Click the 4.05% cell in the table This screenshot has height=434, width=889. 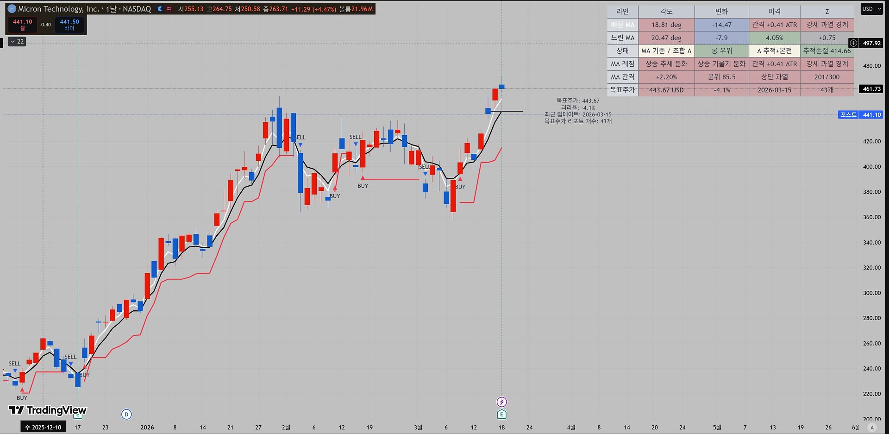coord(775,38)
